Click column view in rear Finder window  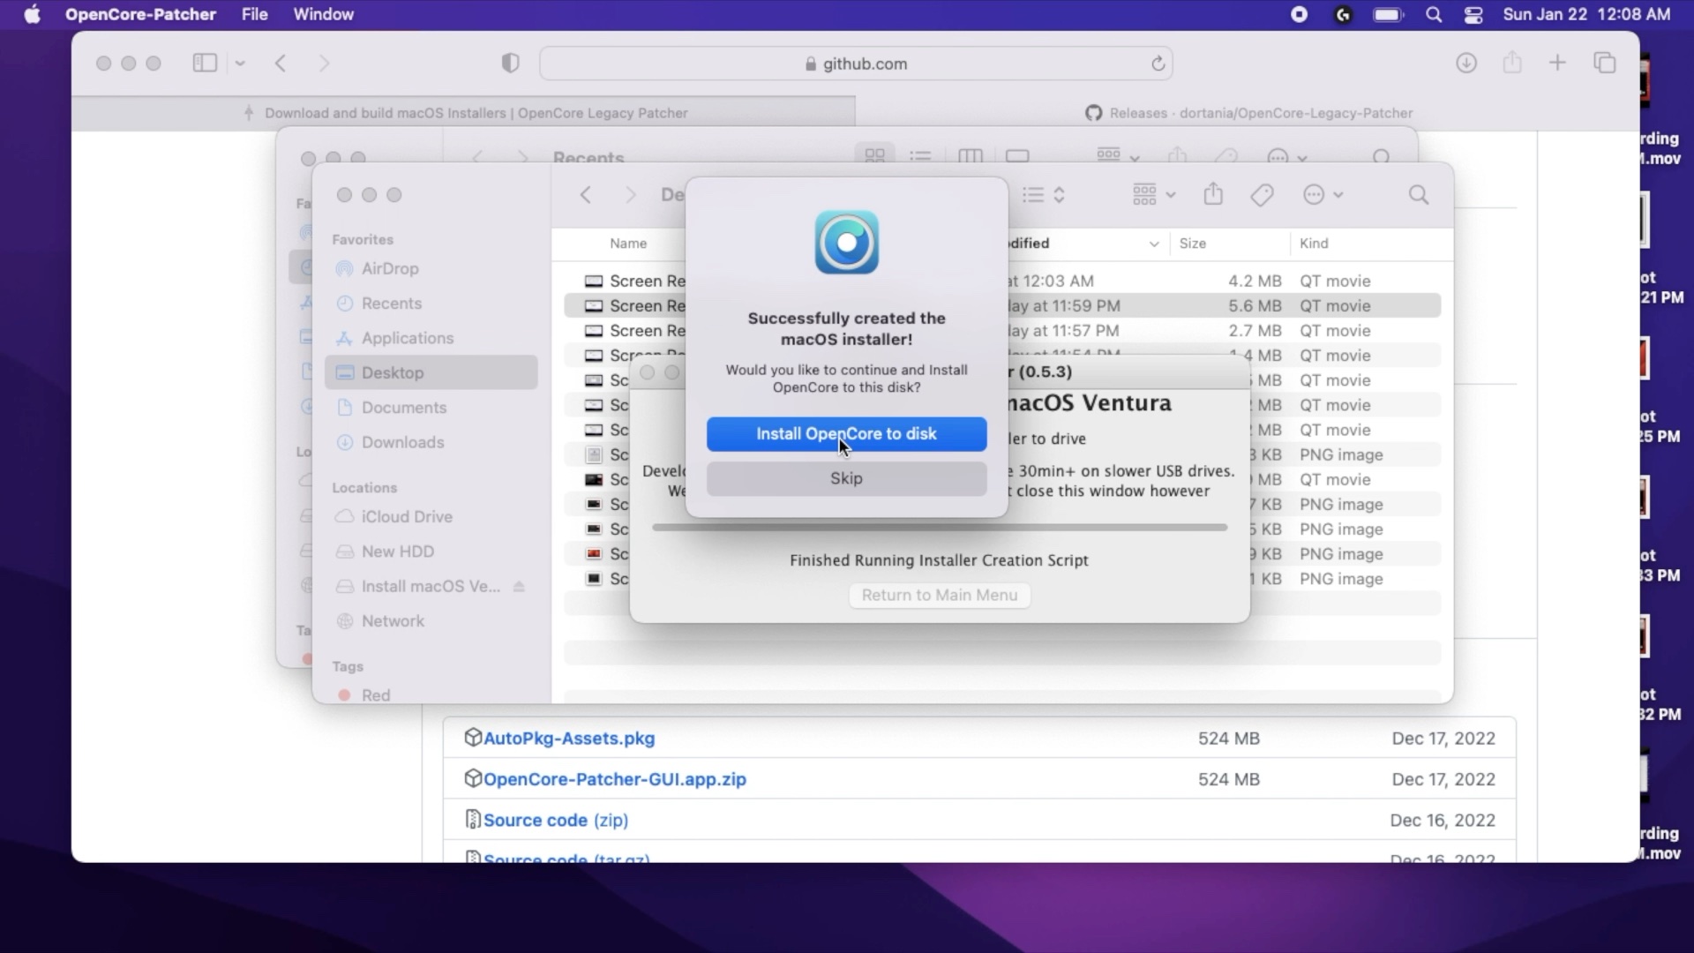click(x=970, y=155)
